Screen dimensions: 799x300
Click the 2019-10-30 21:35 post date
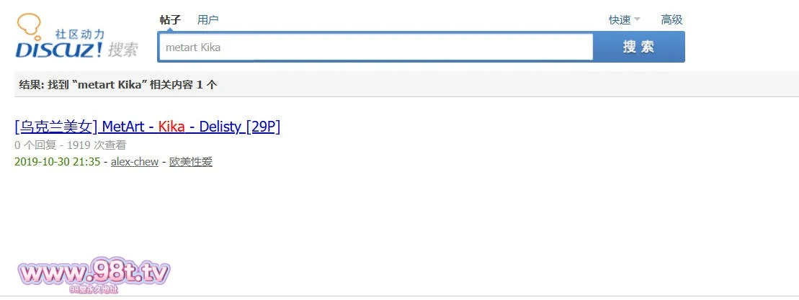pos(57,161)
